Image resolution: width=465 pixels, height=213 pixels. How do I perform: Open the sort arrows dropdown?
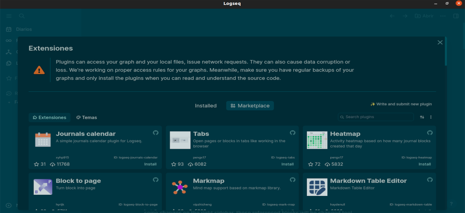(422, 117)
